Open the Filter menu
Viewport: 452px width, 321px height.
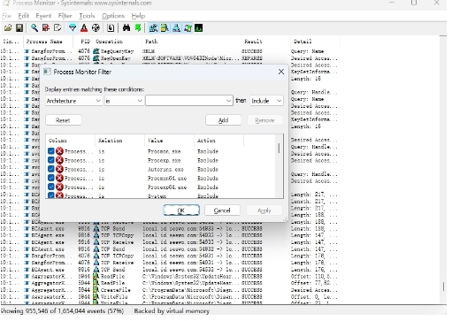(65, 16)
